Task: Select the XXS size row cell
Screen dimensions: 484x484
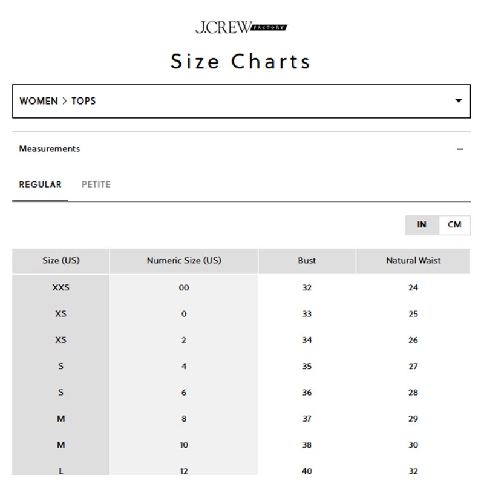Action: click(x=61, y=288)
